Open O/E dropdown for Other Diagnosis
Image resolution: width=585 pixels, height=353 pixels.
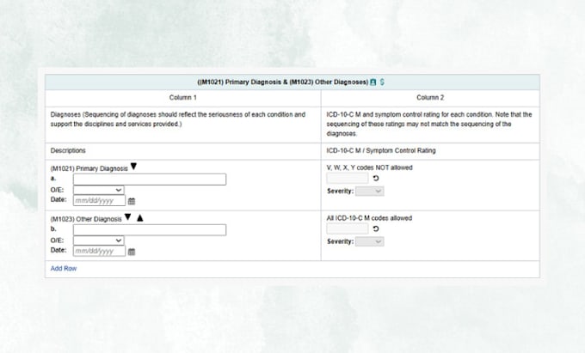98,240
